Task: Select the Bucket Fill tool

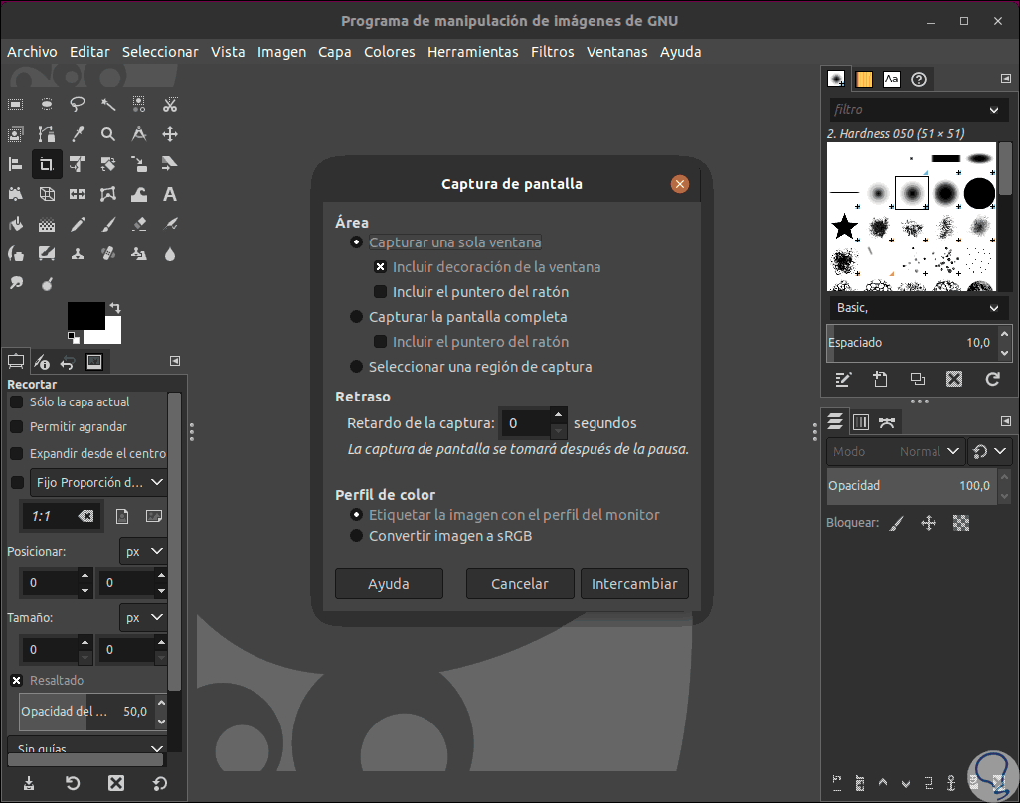Action: click(x=16, y=225)
